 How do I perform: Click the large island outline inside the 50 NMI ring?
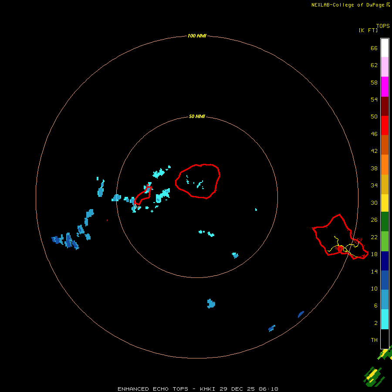[x=198, y=182]
